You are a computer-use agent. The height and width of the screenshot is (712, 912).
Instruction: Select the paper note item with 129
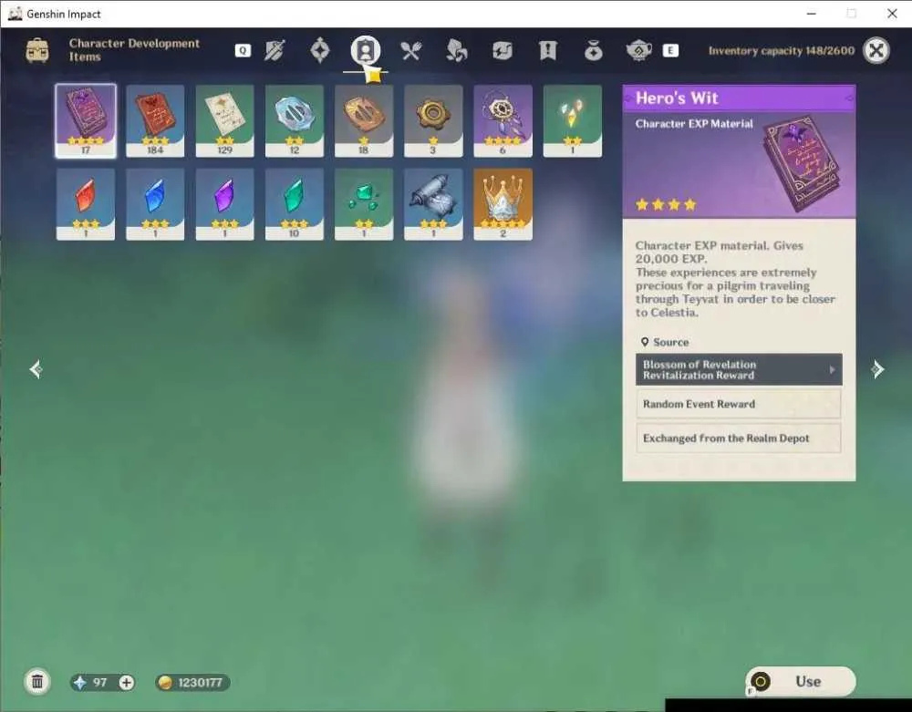pos(224,121)
